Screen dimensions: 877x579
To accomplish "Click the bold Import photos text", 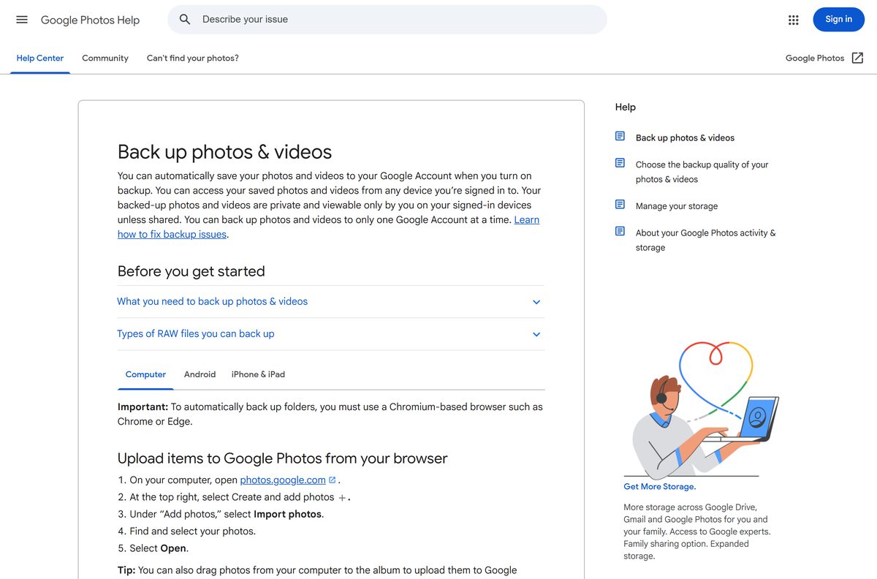I will [x=287, y=514].
